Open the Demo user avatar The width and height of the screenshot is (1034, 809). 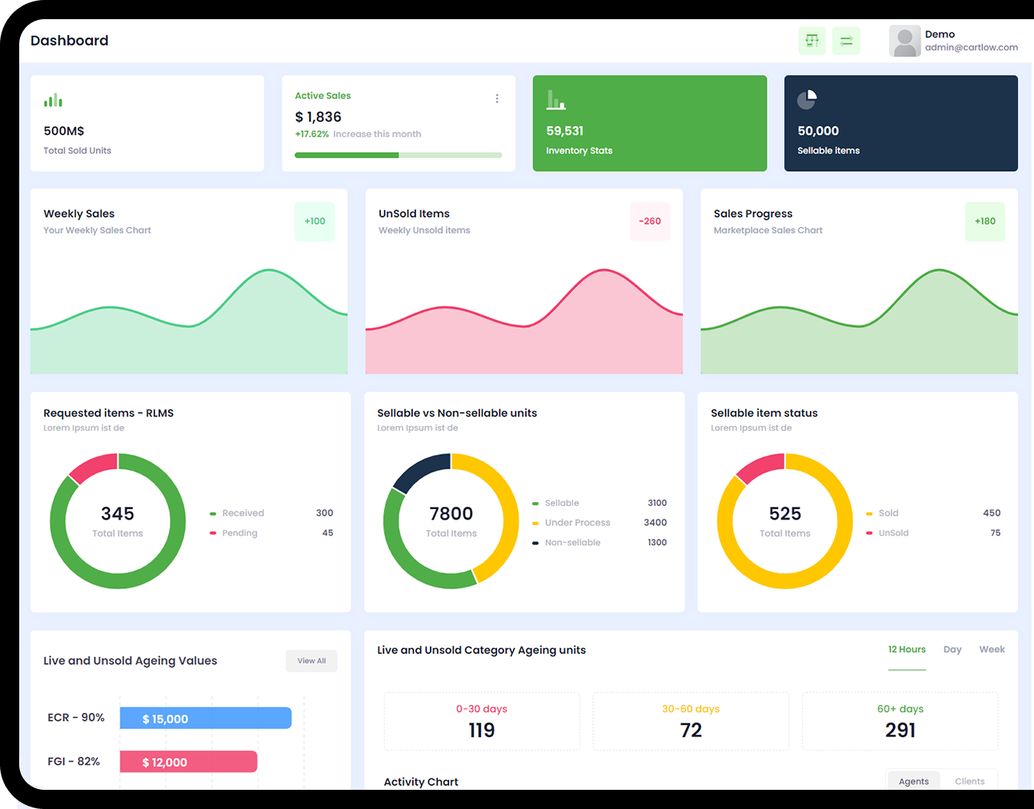point(904,41)
